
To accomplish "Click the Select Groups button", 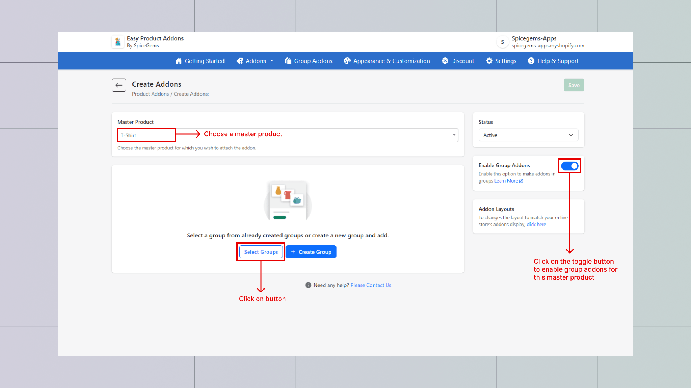I will point(261,252).
